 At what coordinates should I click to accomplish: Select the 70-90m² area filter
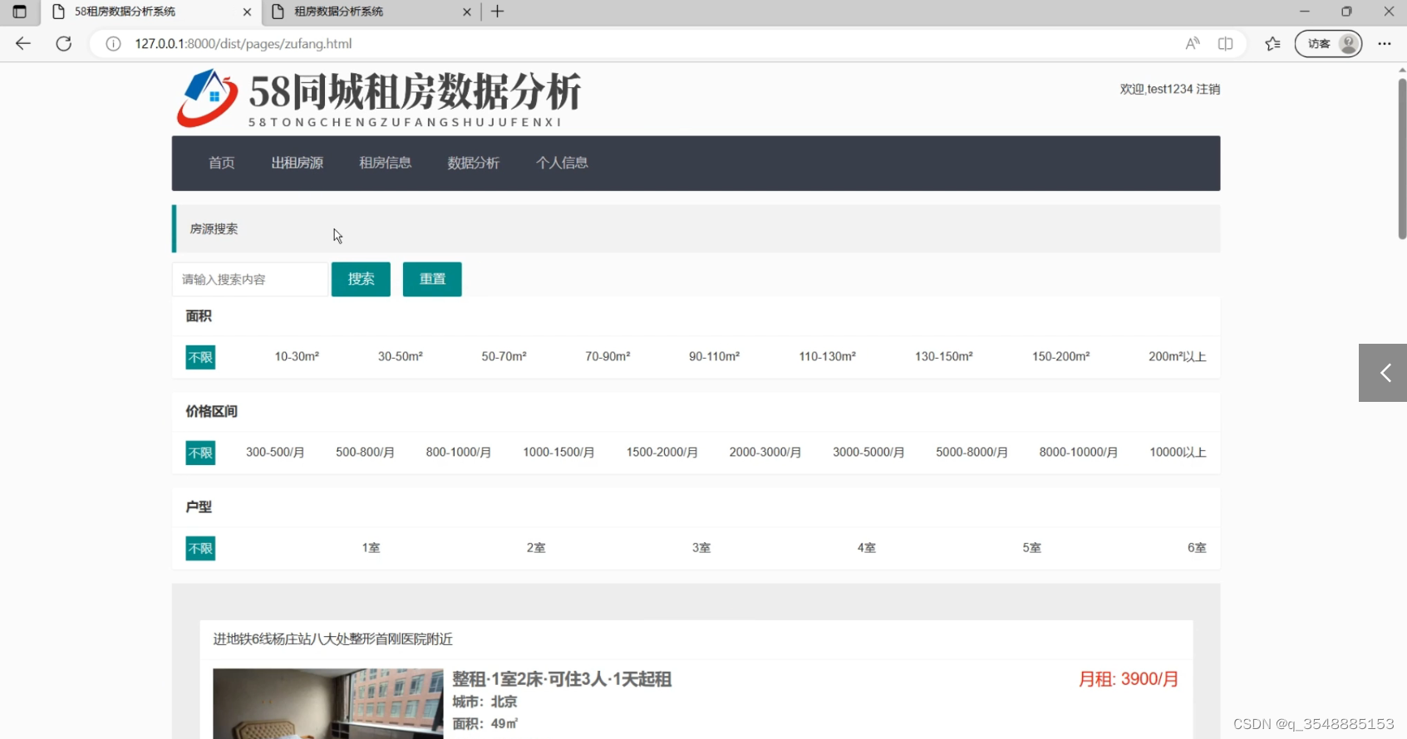click(608, 356)
